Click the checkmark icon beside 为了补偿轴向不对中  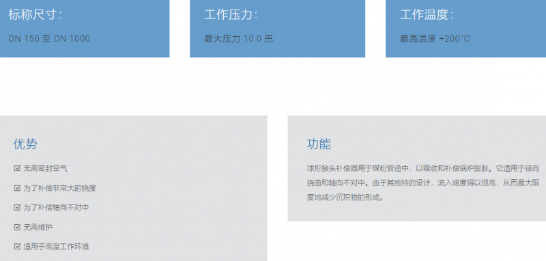coord(17,207)
